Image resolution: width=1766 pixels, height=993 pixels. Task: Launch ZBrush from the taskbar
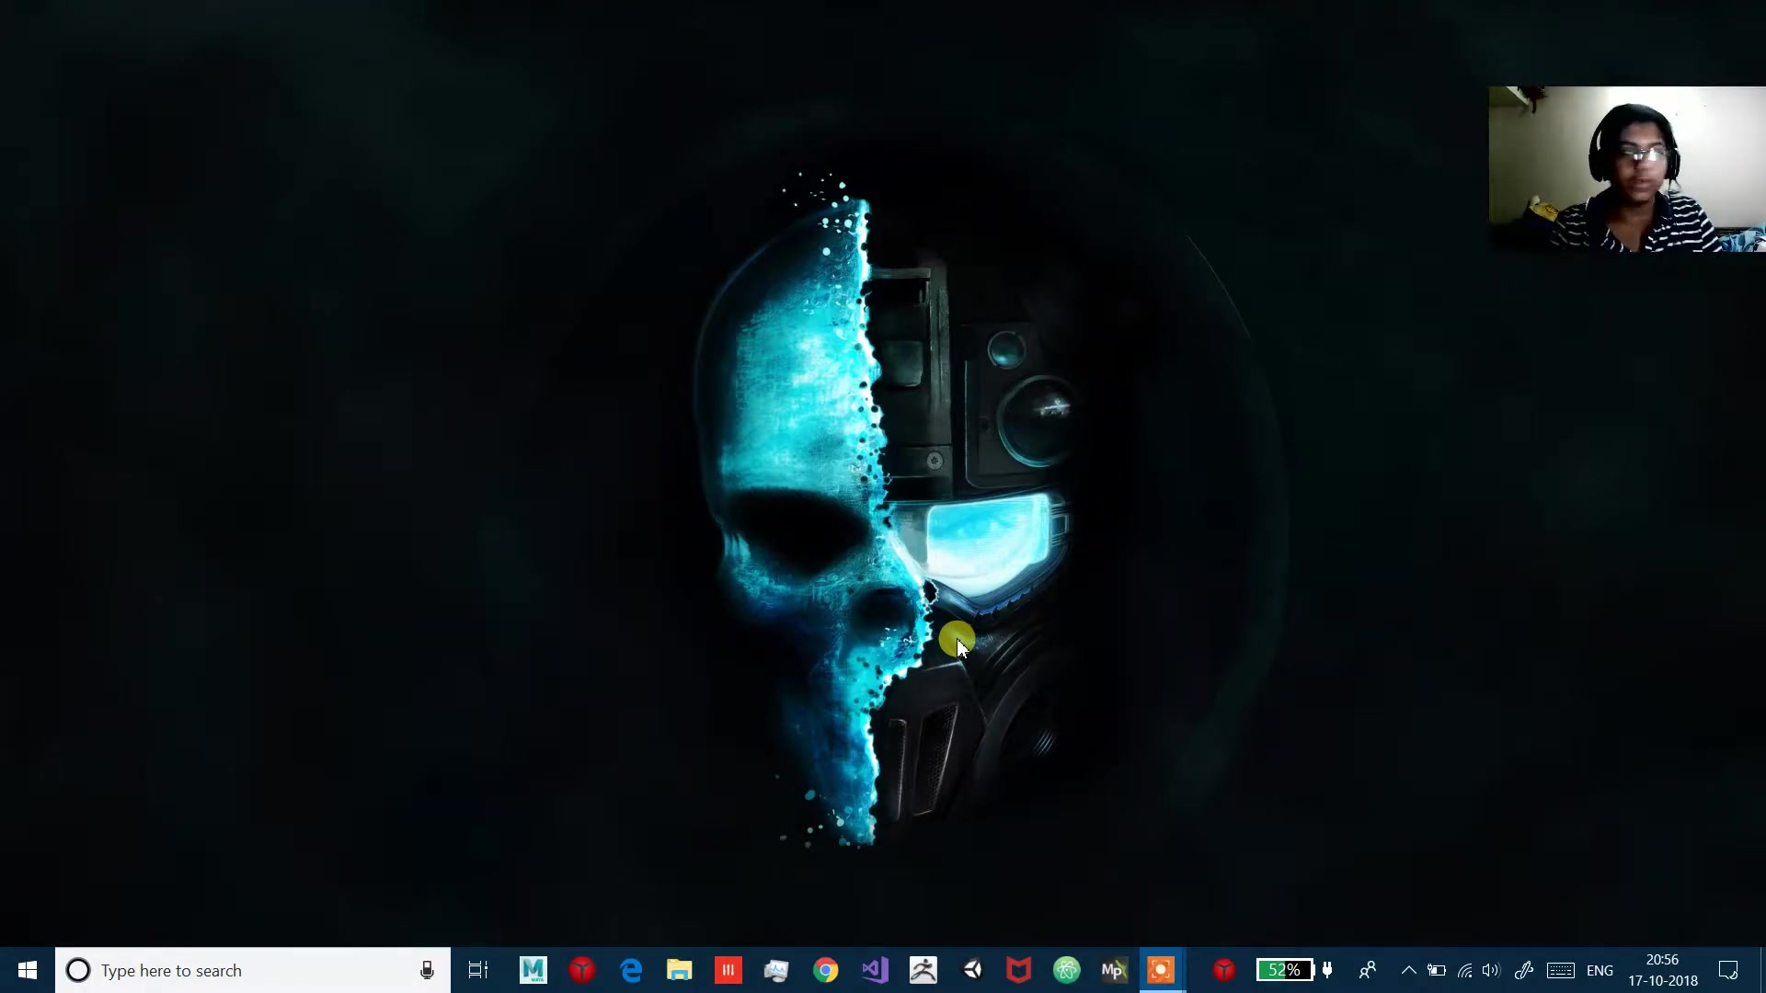tap(923, 970)
